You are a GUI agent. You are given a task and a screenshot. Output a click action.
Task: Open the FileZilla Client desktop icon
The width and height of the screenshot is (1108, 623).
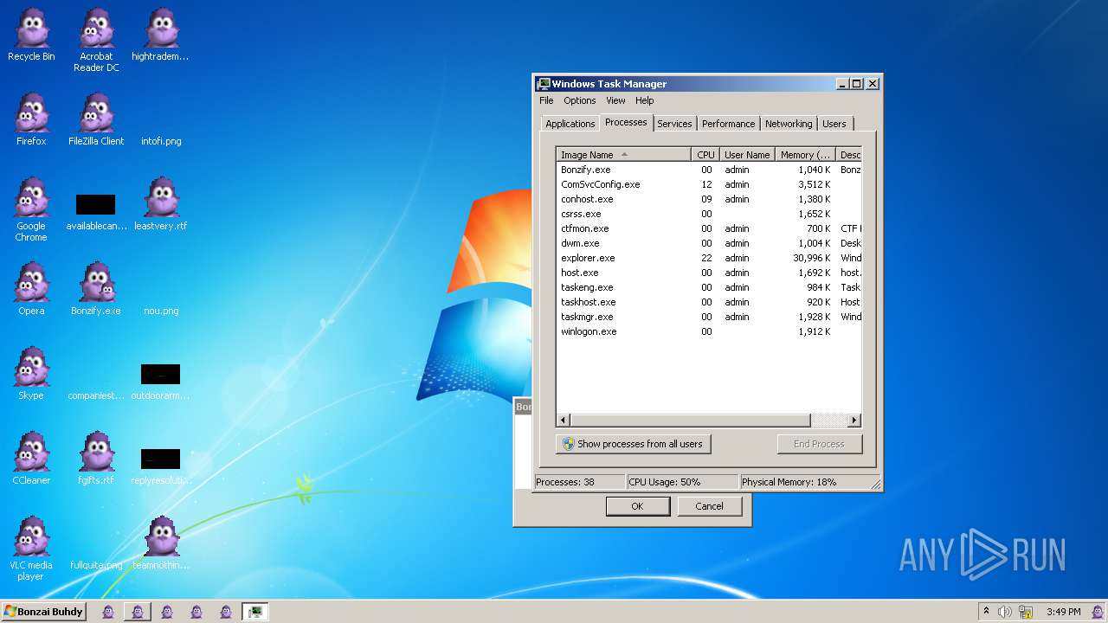(96, 120)
